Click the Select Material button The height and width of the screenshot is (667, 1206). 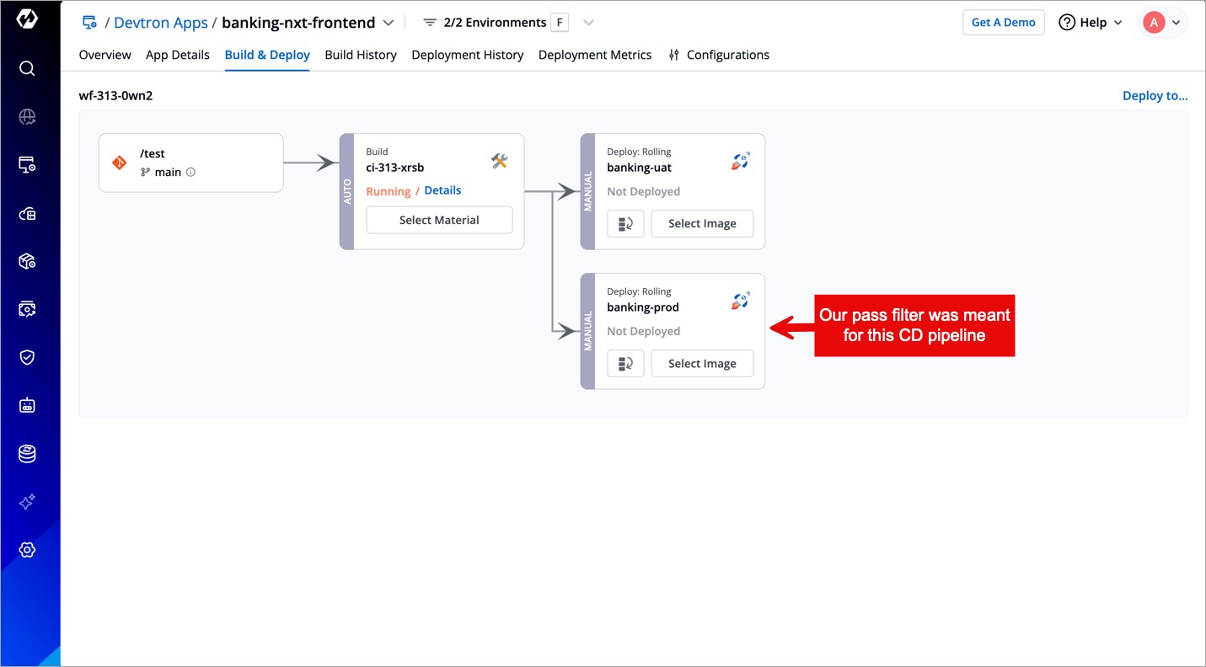click(x=439, y=220)
